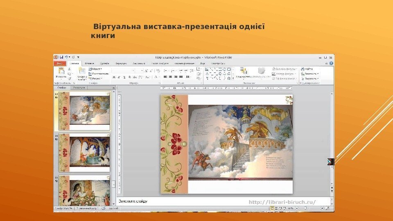Select the right arrow shape in gallery

220,74
